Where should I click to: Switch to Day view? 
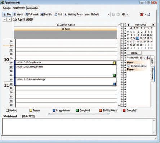click(7, 14)
